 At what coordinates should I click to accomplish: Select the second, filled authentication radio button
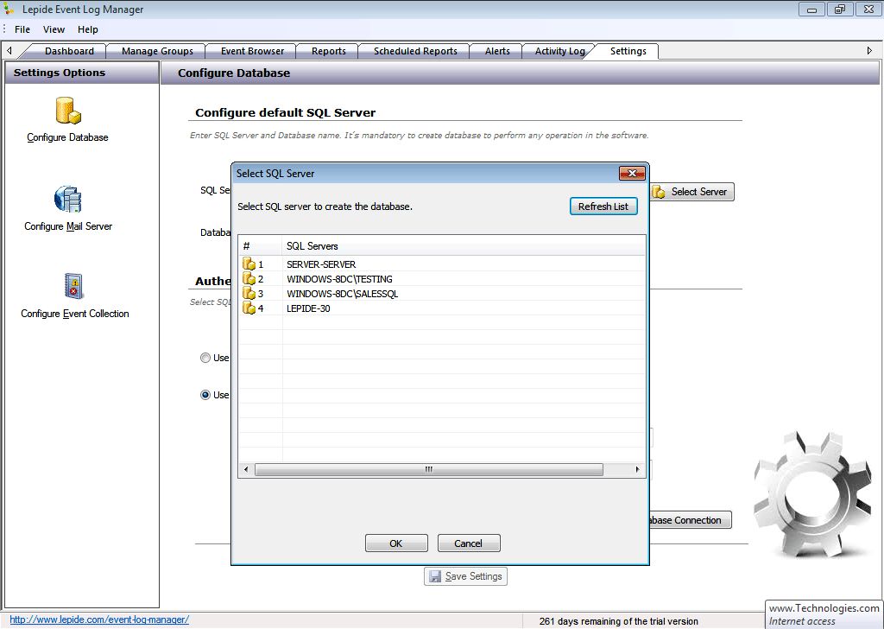point(205,395)
